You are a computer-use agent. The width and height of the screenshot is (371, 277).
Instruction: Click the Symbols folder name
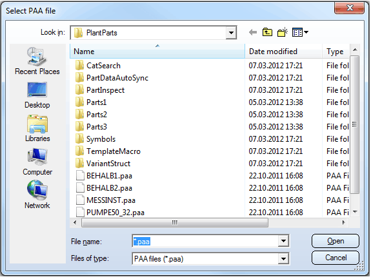pyautogui.click(x=101, y=139)
